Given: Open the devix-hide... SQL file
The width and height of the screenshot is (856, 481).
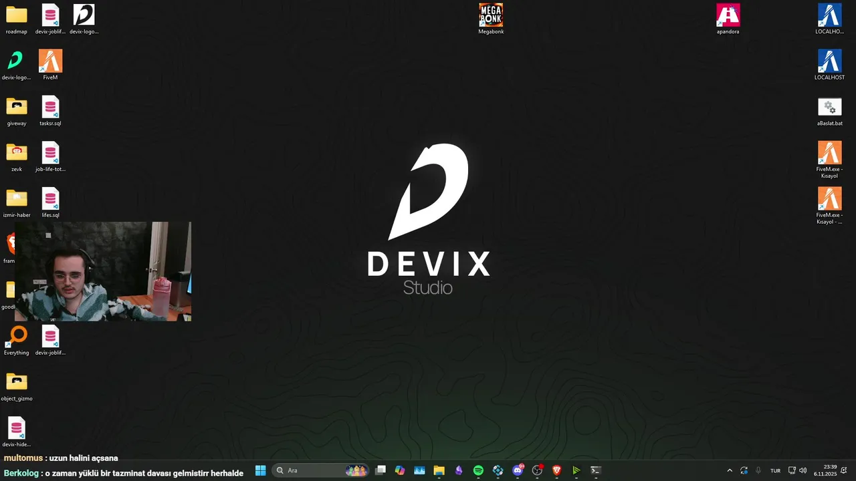Looking at the screenshot, I should point(17,433).
